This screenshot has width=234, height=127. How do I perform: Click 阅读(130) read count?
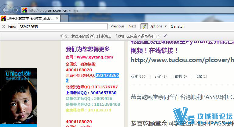click(138, 76)
